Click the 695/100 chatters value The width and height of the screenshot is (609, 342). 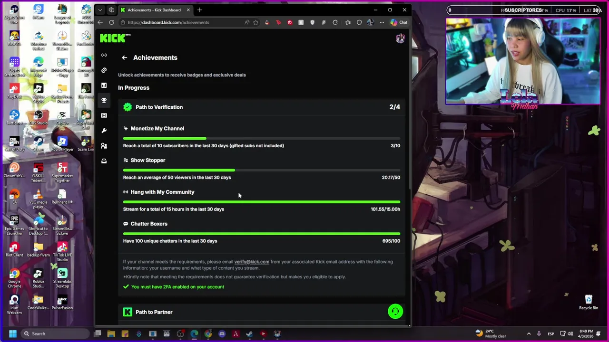[x=391, y=241]
